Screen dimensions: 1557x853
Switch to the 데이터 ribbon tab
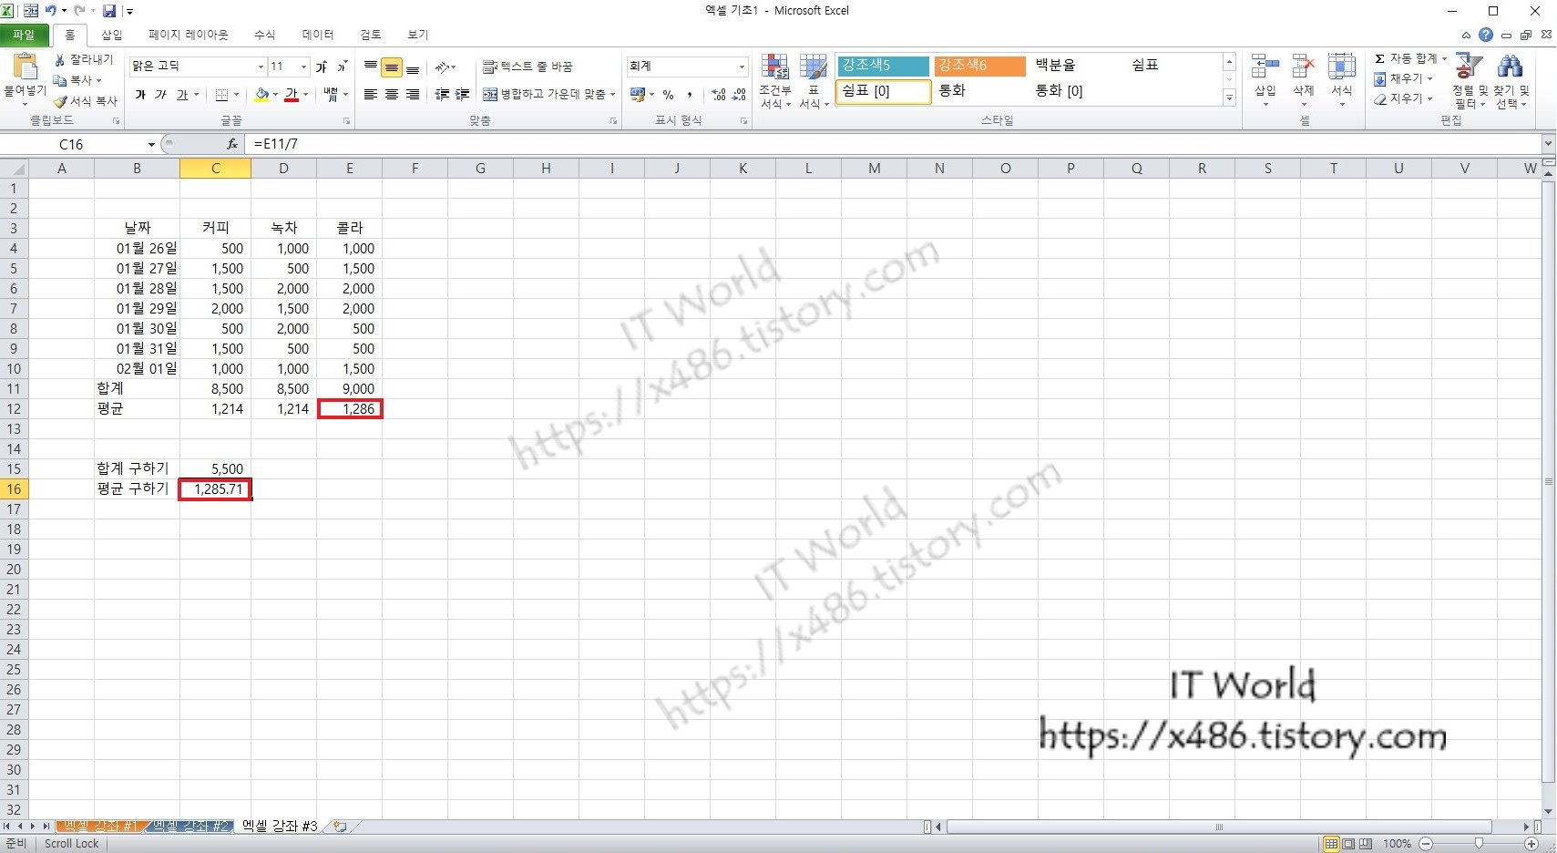pyautogui.click(x=317, y=35)
